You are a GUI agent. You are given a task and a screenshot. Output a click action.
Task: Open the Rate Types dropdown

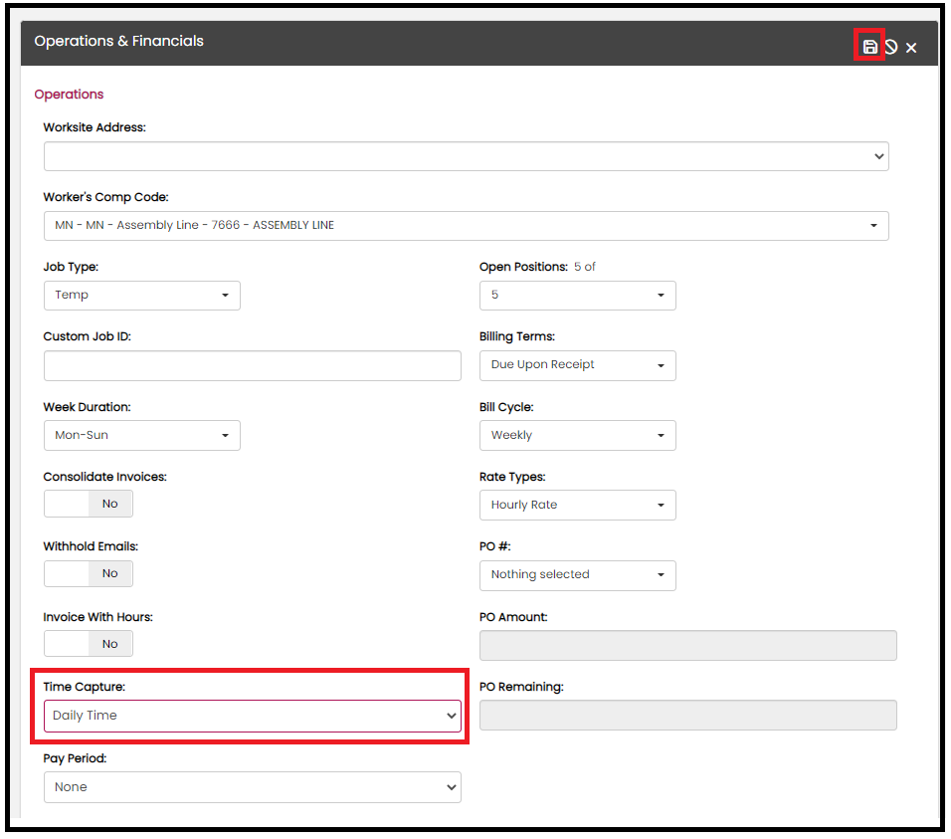coord(577,506)
